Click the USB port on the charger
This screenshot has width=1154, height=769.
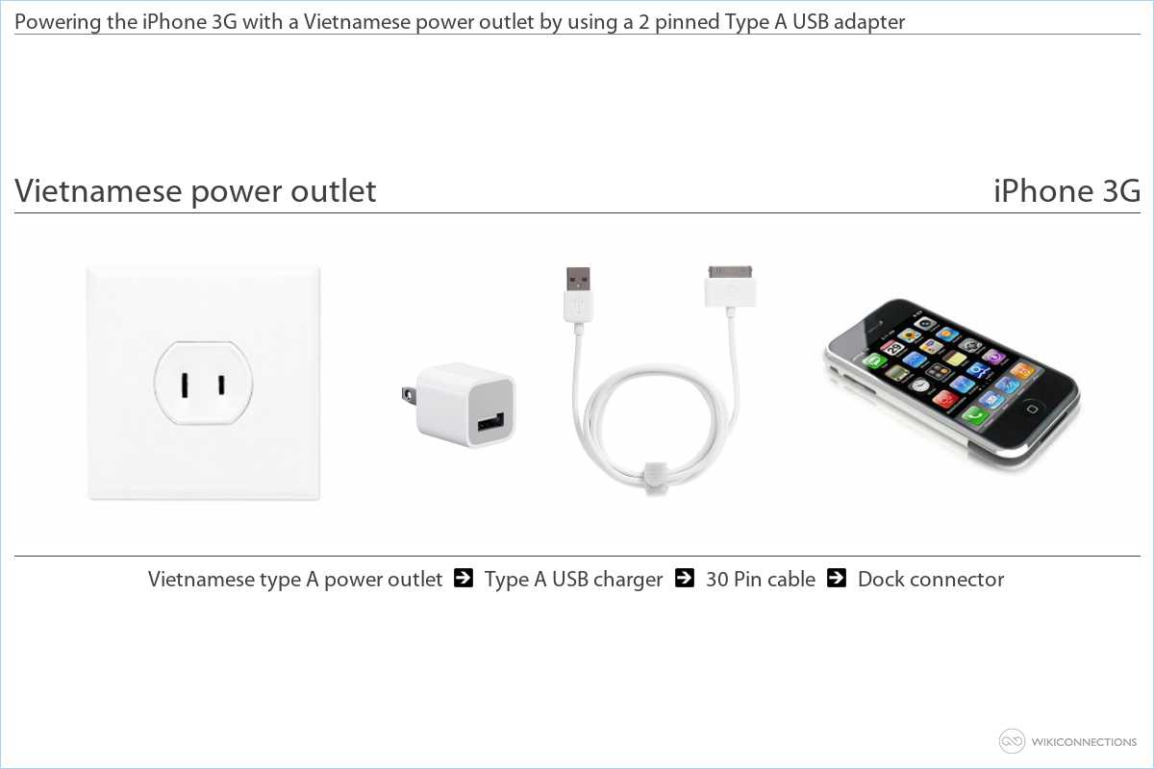(x=485, y=422)
